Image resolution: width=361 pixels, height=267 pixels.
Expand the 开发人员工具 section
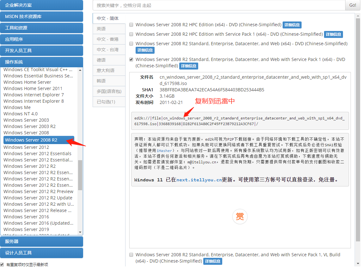[41, 51]
